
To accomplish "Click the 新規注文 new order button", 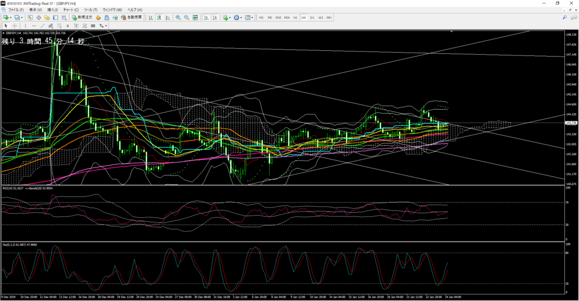I will [83, 18].
